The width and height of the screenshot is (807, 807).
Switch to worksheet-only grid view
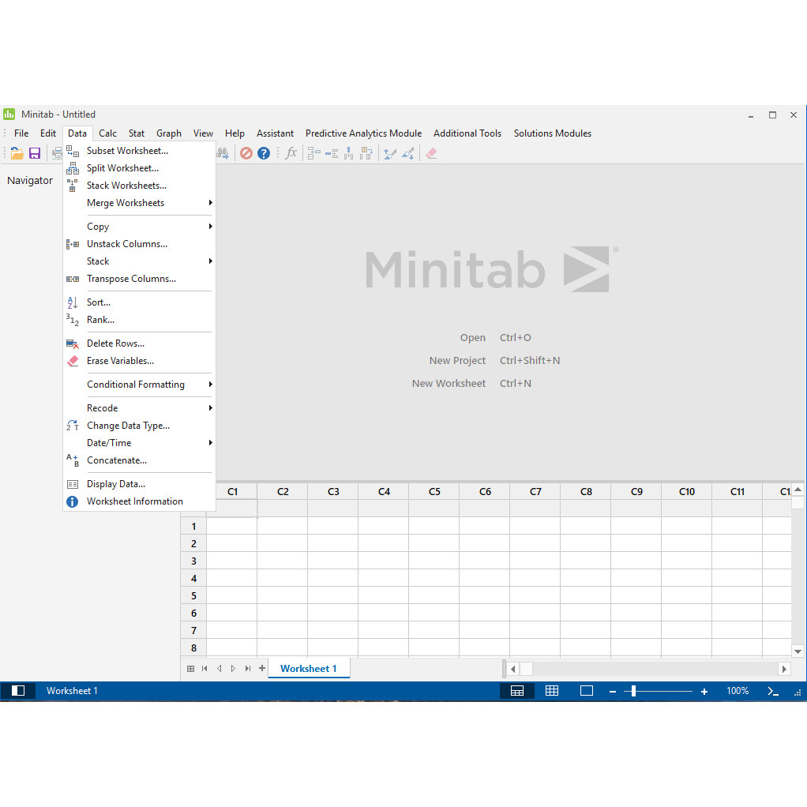point(552,690)
